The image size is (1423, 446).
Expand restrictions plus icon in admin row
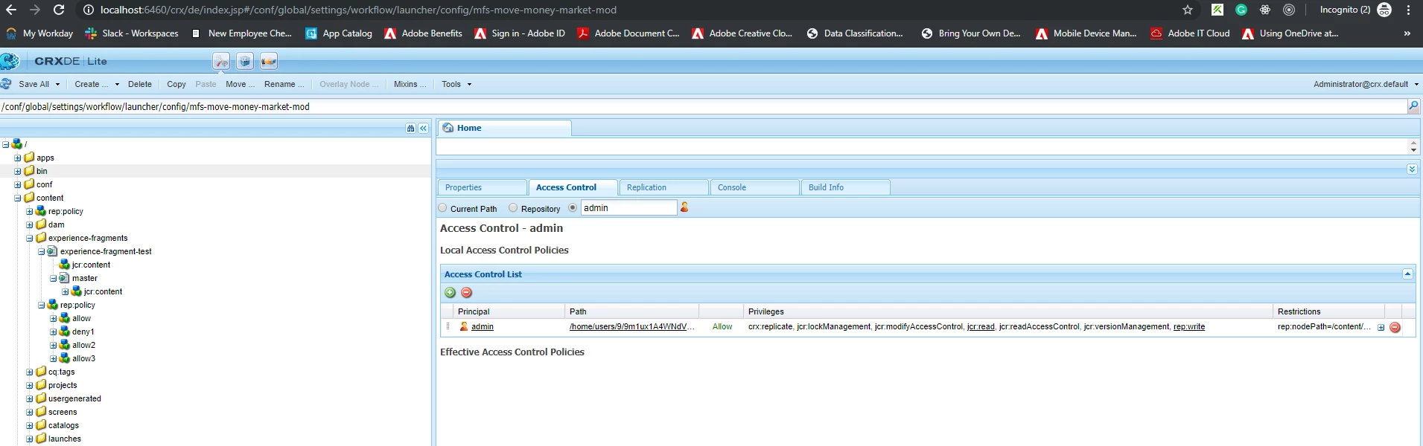coord(1381,327)
